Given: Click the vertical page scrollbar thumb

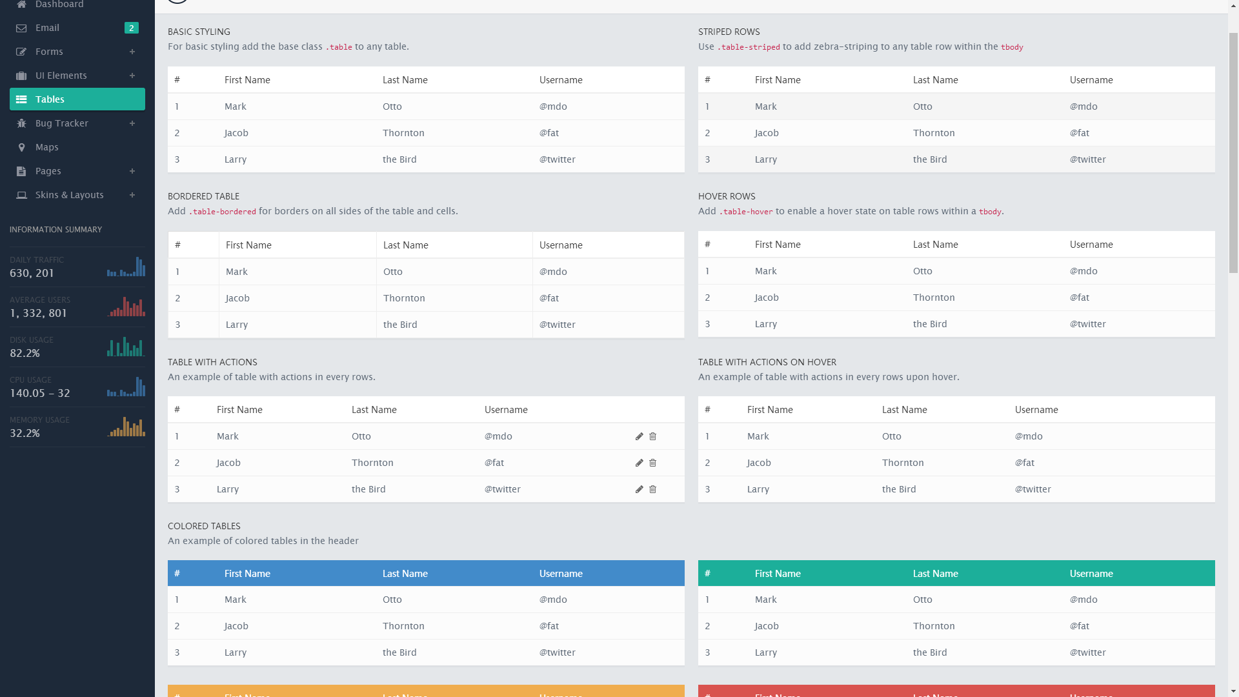Looking at the screenshot, I should pos(1233,152).
